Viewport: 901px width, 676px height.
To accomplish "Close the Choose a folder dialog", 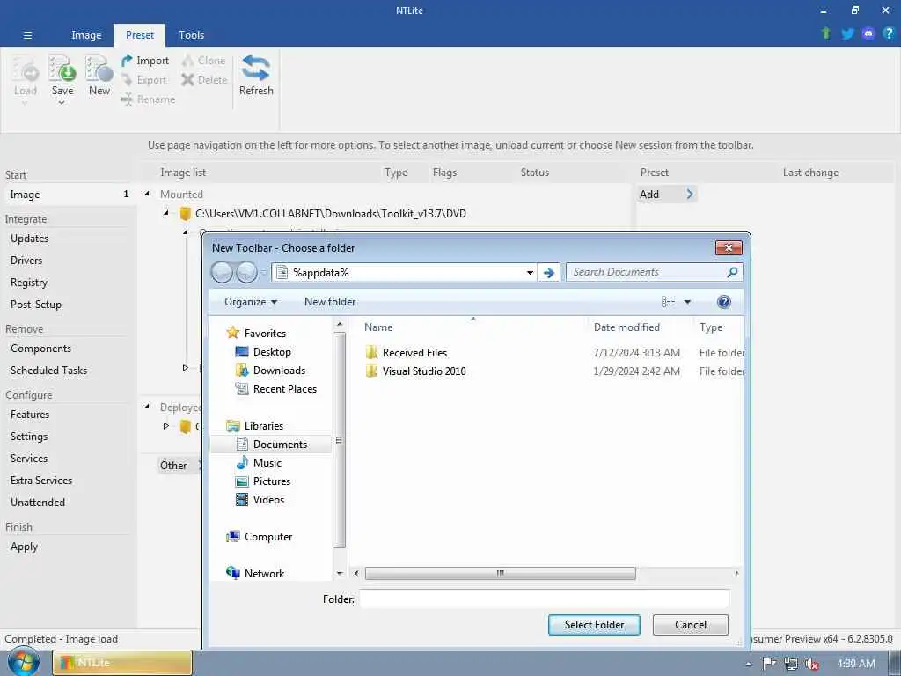I will point(729,247).
